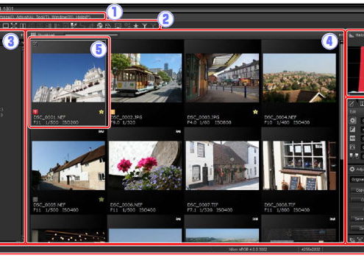Select the DSC_0001.NEF white hotel thumbnail
364x269 pixels.
tap(68, 77)
